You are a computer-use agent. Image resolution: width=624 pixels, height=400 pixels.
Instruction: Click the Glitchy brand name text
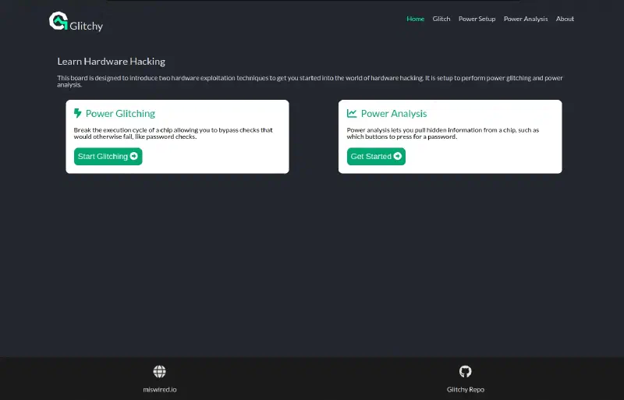(86, 27)
